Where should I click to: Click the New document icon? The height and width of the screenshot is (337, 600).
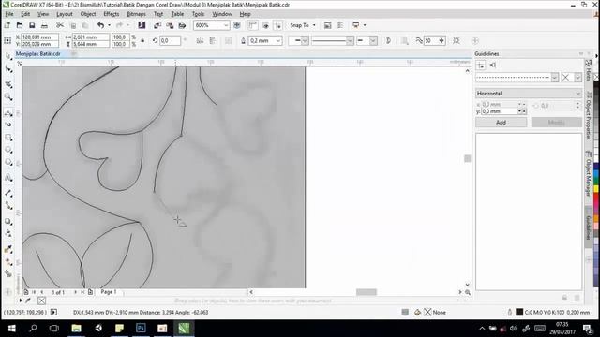tap(7, 25)
